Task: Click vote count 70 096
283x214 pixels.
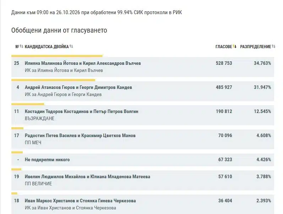Action: pos(225,135)
